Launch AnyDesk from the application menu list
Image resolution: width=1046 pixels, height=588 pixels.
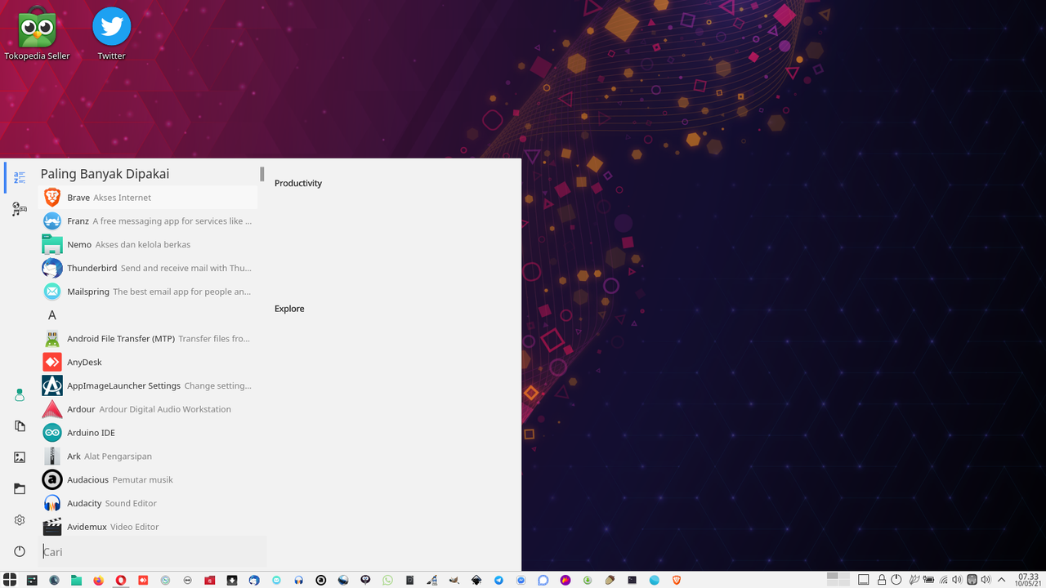[x=147, y=362]
